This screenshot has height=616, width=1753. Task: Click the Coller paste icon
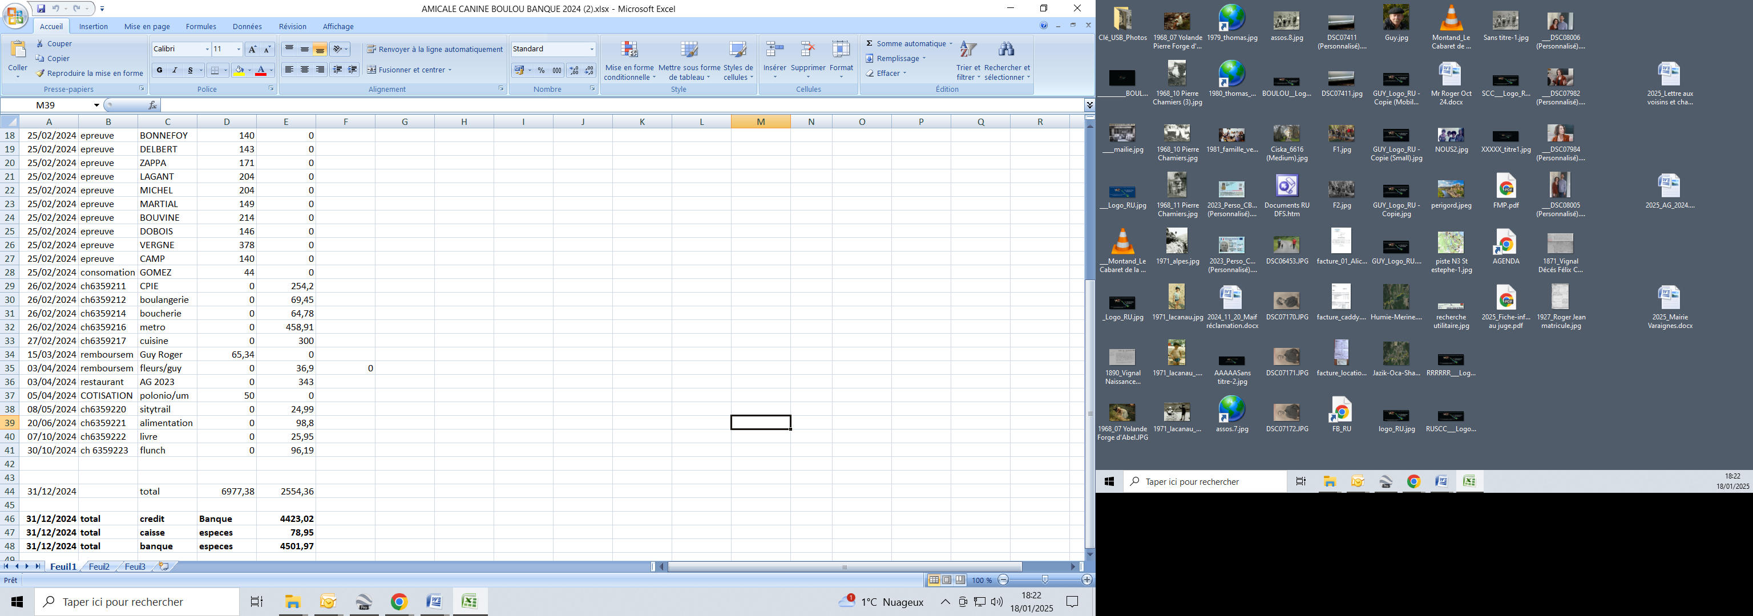(x=18, y=50)
